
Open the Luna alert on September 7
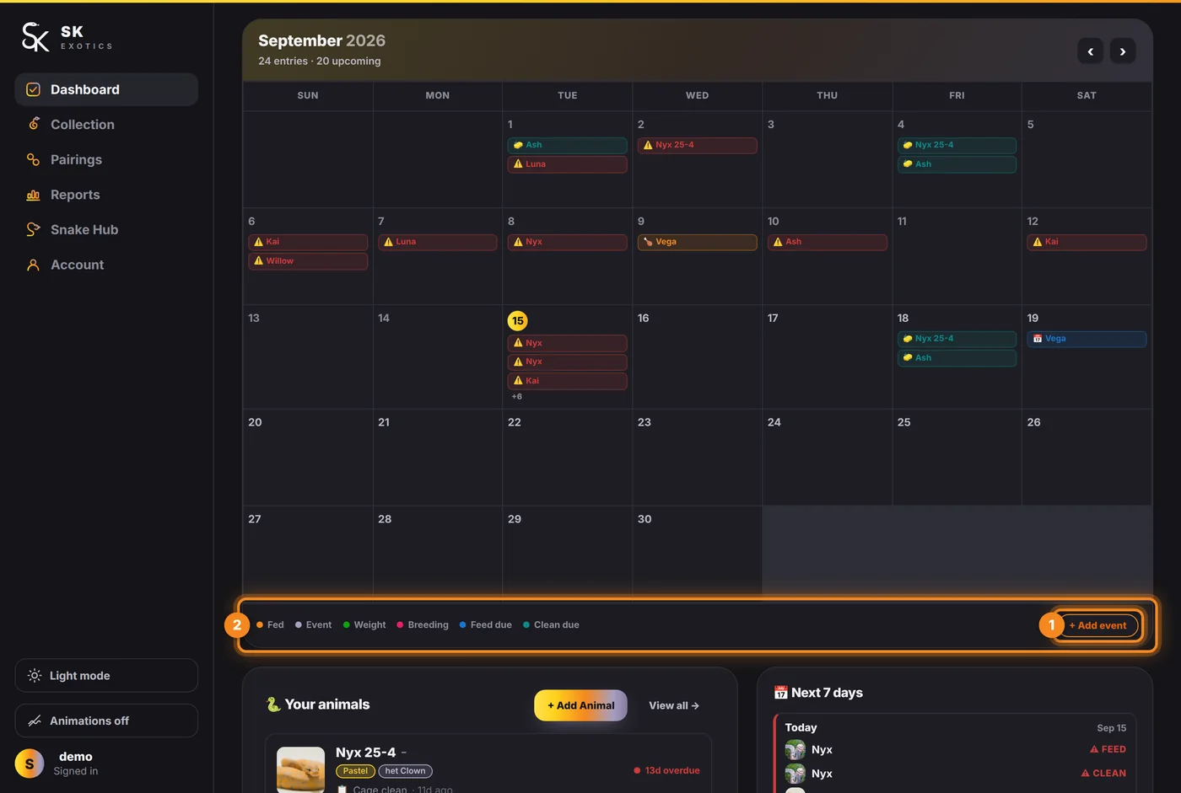click(x=437, y=242)
